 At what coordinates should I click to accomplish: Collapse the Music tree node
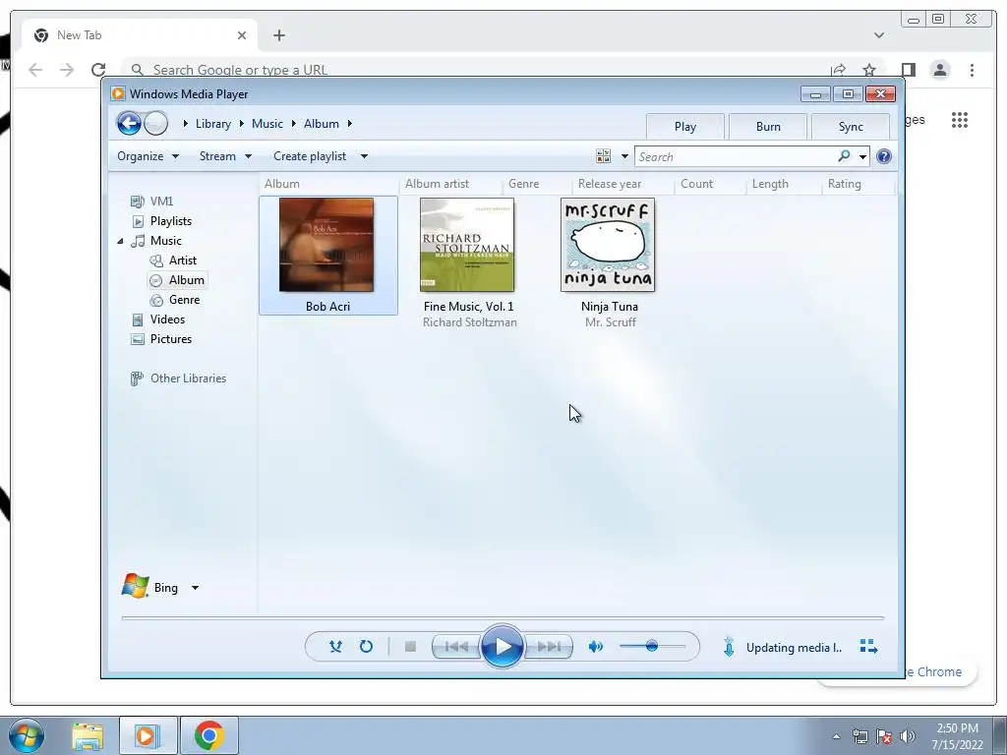coord(120,241)
